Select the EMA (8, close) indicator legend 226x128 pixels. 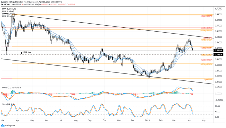[x=8, y=11]
